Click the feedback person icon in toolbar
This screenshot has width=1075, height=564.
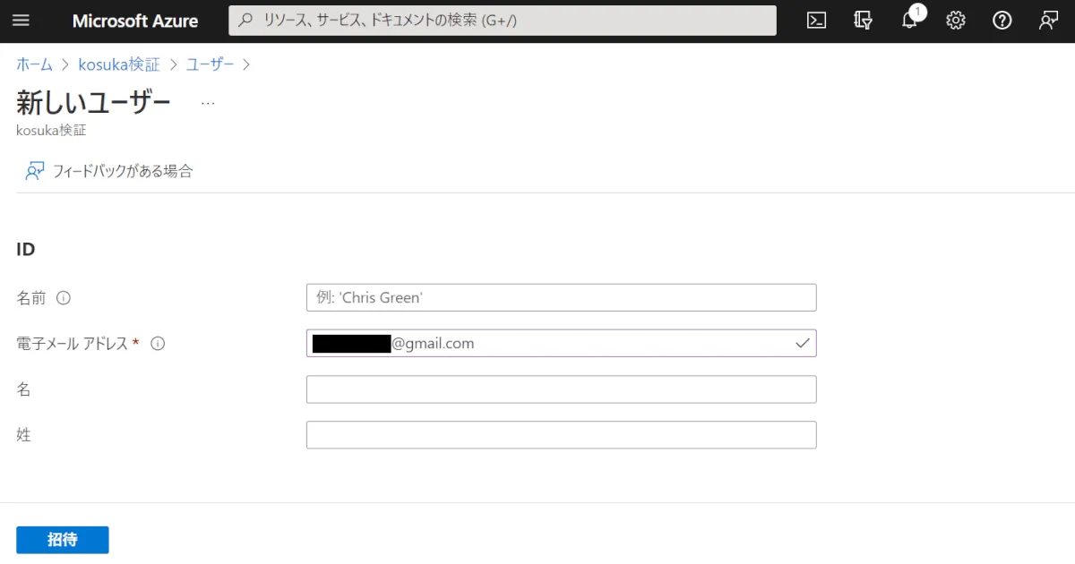pyautogui.click(x=35, y=171)
